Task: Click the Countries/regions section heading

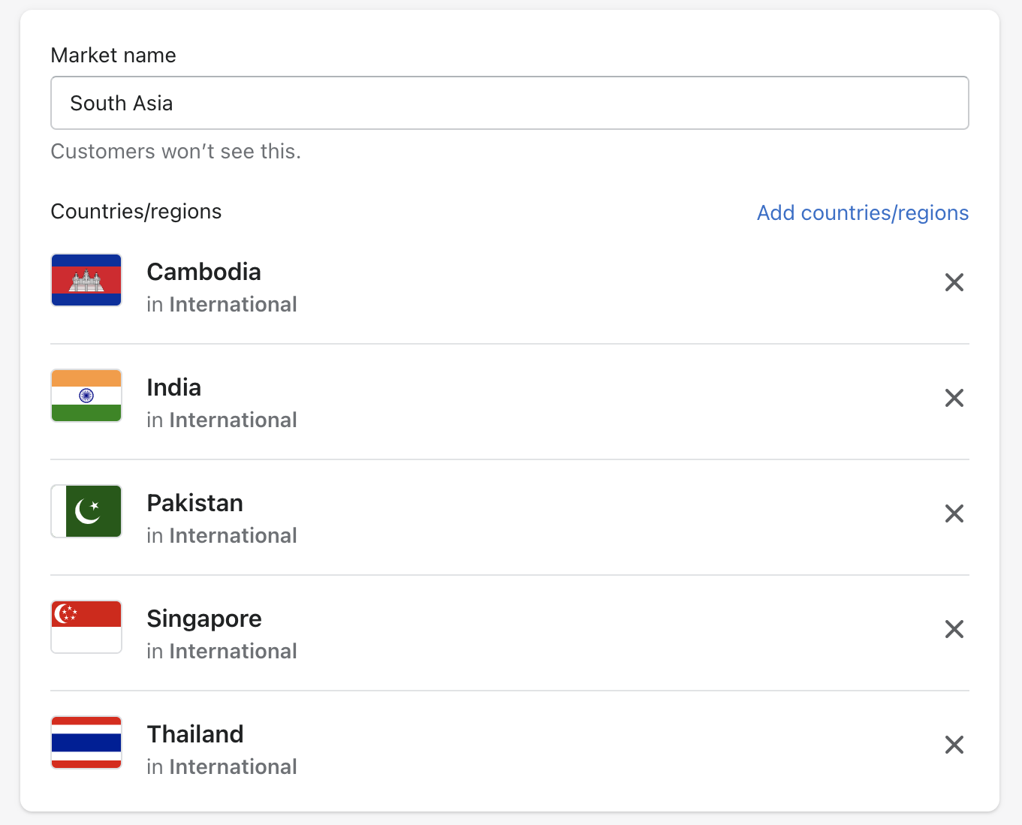Action: pos(136,211)
